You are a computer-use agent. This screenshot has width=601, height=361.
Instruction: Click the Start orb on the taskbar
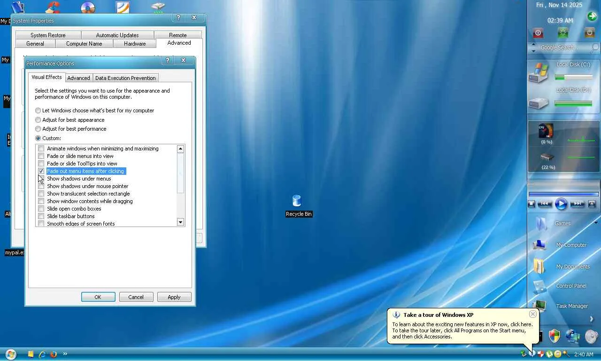tap(10, 354)
